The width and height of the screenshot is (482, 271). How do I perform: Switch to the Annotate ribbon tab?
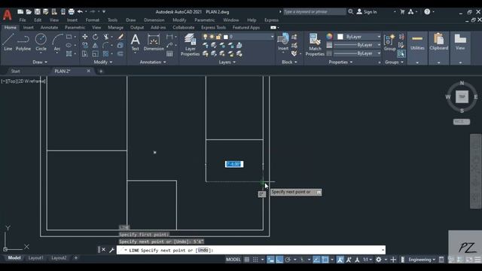pyautogui.click(x=49, y=28)
